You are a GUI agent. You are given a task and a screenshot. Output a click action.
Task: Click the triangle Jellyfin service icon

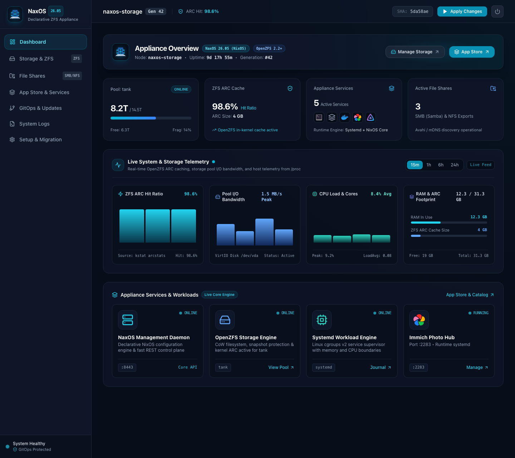[x=371, y=117]
